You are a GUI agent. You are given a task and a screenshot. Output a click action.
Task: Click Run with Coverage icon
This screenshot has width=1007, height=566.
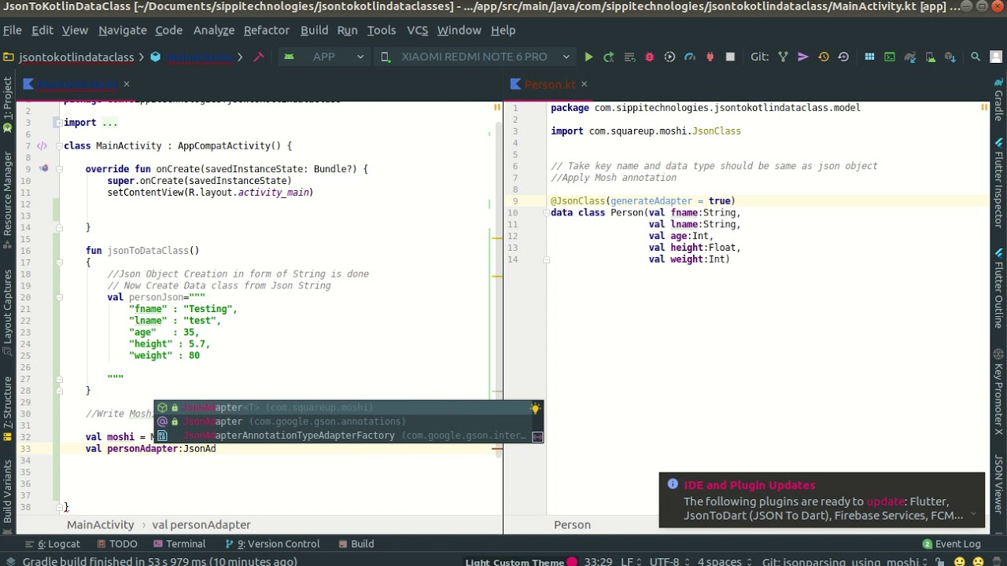[x=669, y=57]
